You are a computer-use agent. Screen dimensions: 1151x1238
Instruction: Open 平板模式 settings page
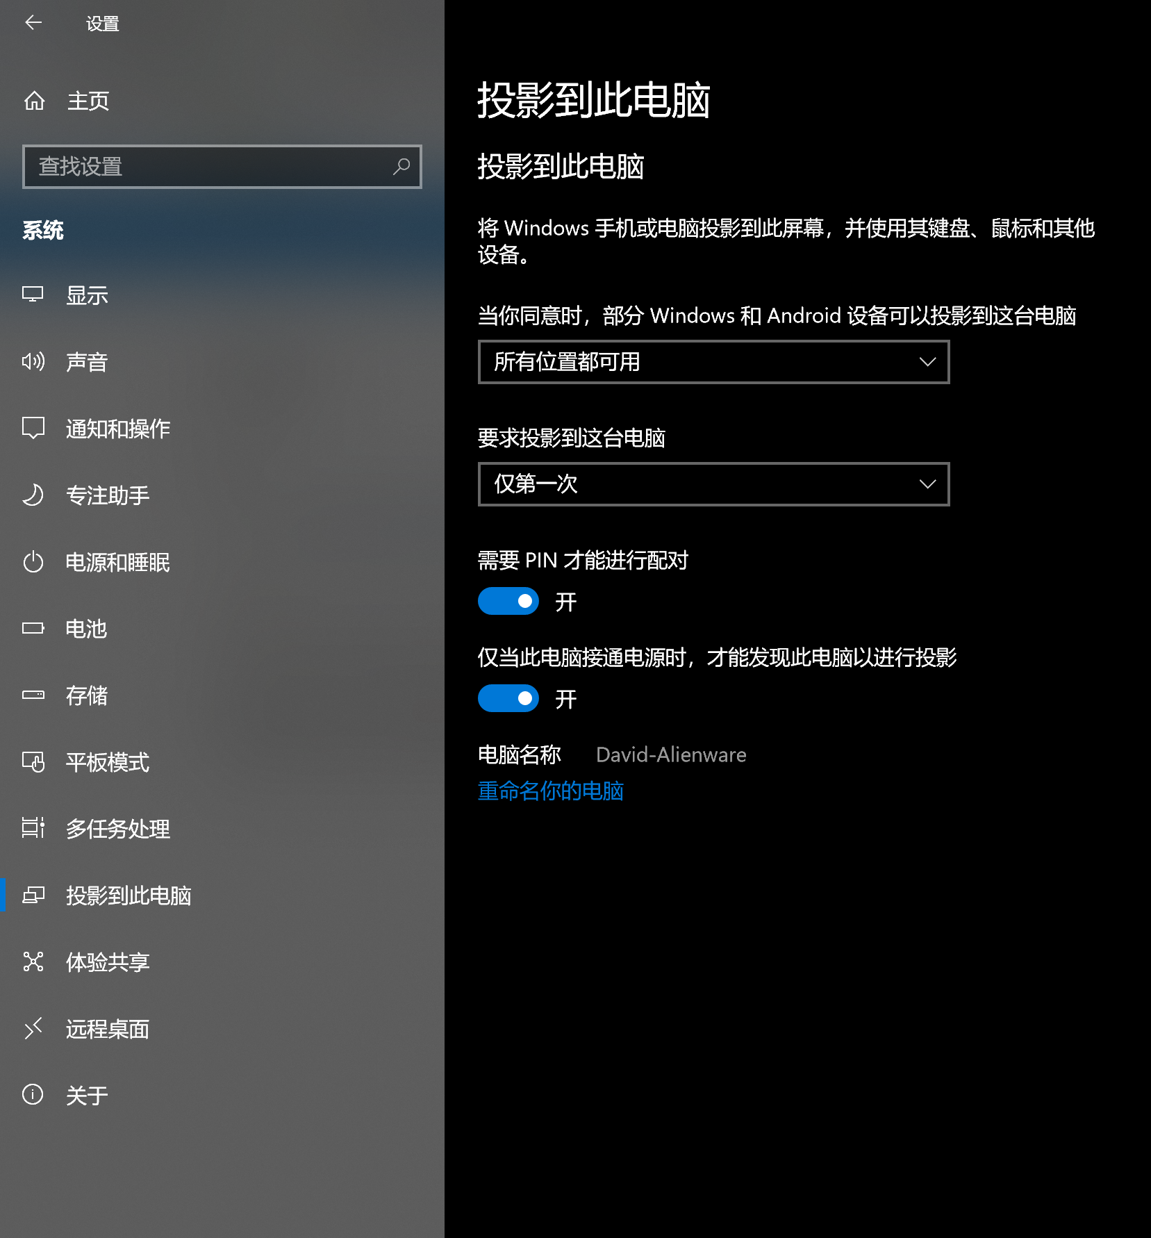[222, 762]
